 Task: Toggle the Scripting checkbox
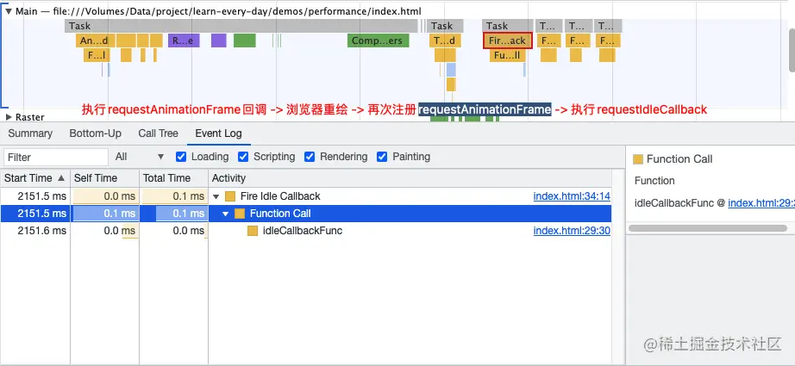(x=243, y=157)
